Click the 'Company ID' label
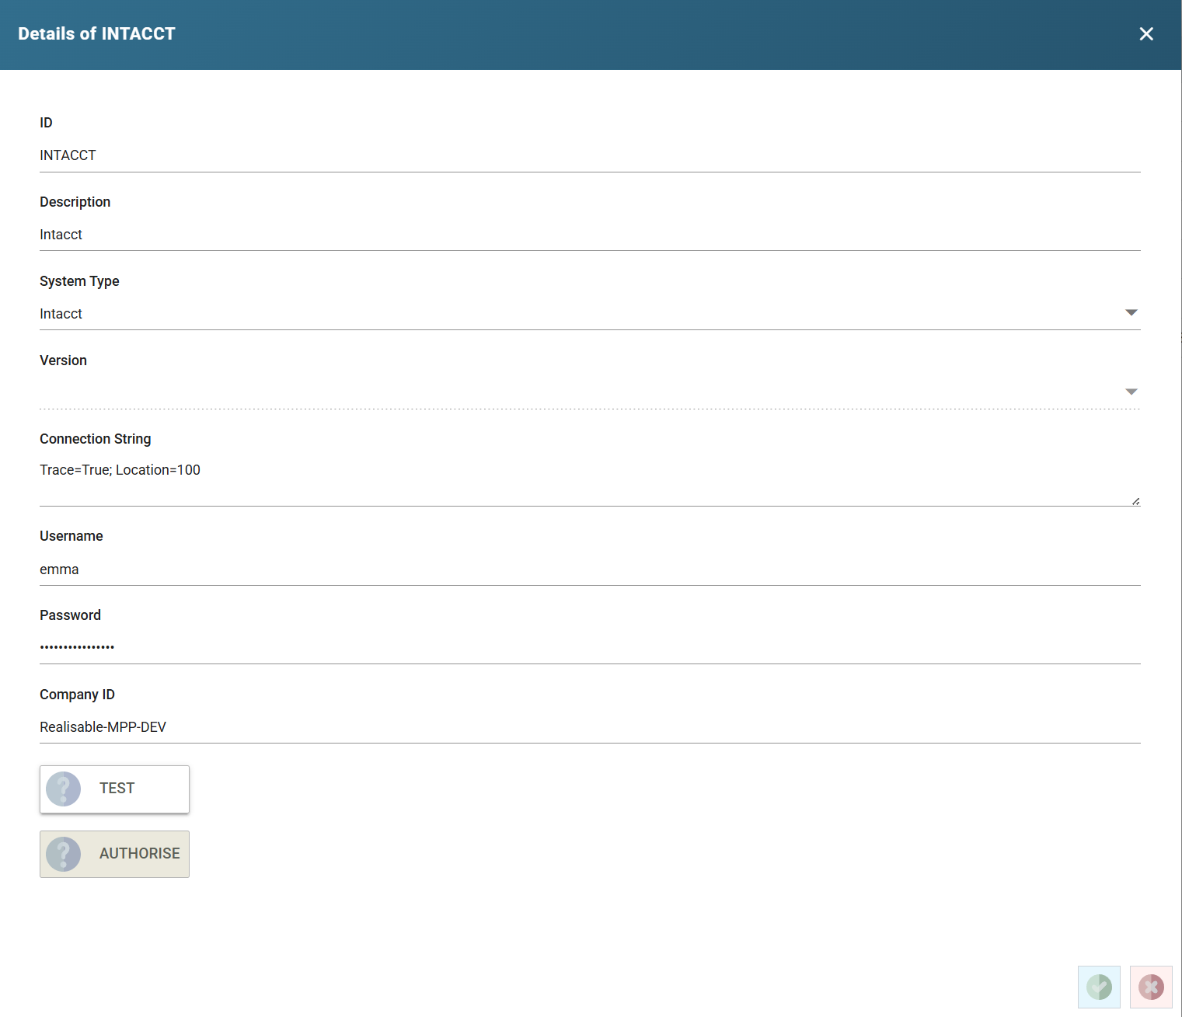Viewport: 1182px width, 1017px height. pos(77,695)
